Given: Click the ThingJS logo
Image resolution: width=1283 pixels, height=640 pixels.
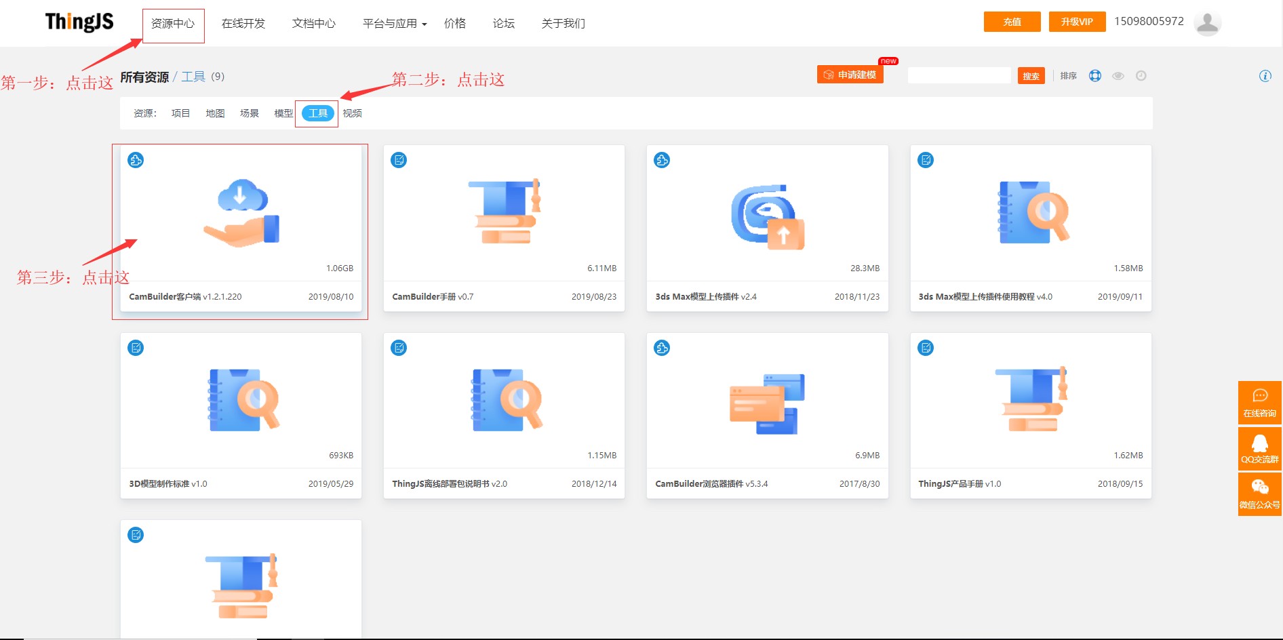Looking at the screenshot, I should pyautogui.click(x=79, y=22).
